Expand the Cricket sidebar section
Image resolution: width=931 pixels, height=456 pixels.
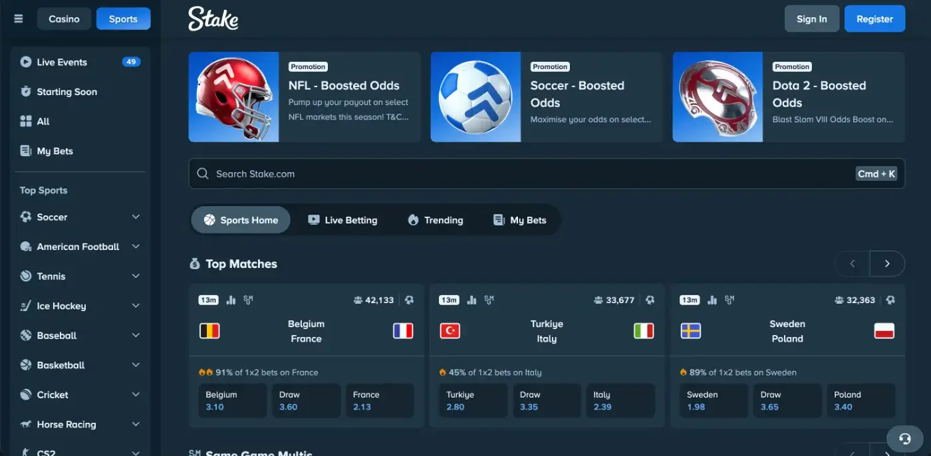click(136, 394)
